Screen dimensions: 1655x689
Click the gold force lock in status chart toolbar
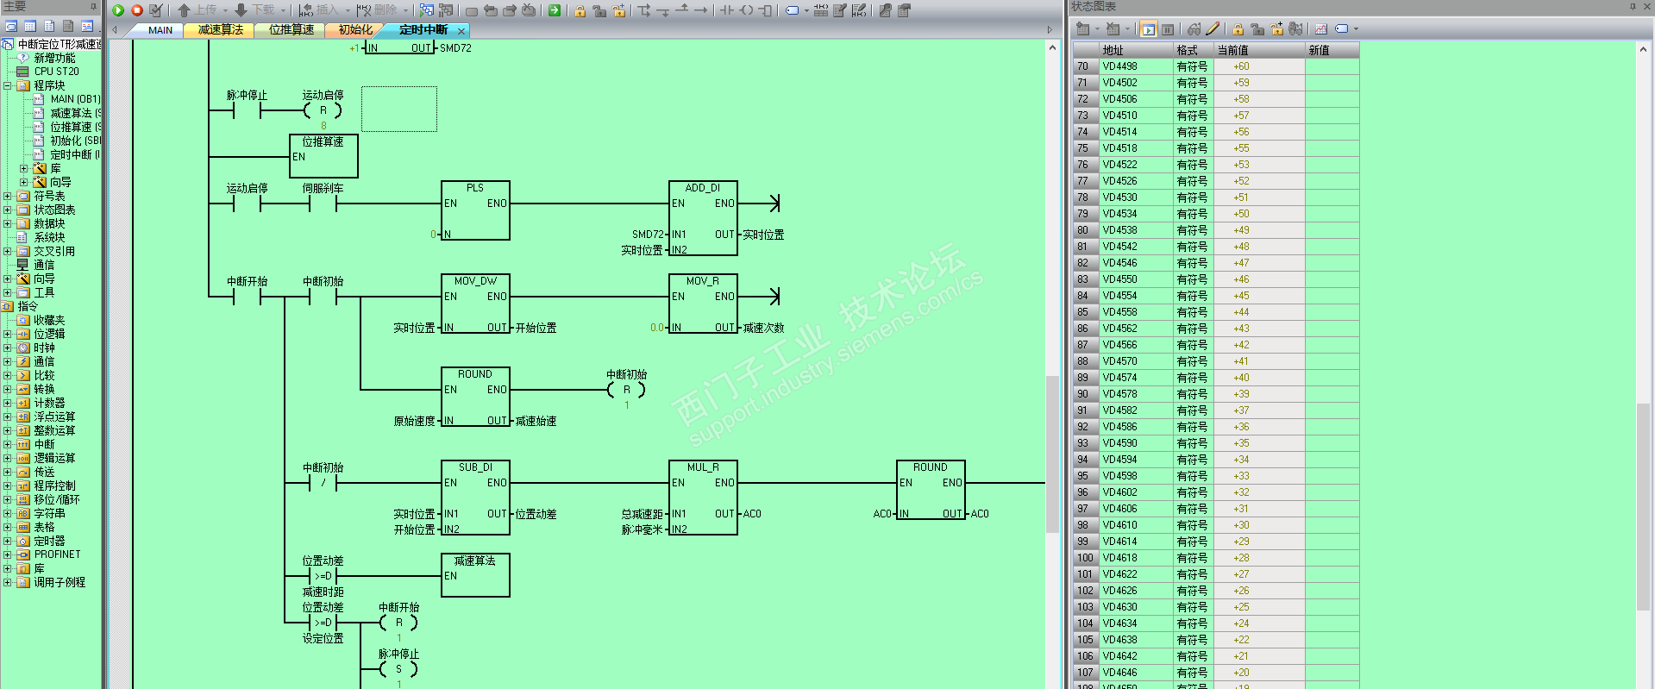(x=1238, y=29)
